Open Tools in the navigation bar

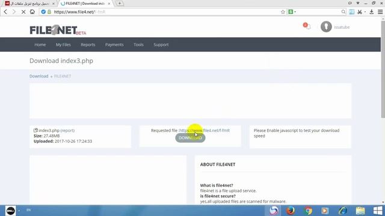click(138, 44)
